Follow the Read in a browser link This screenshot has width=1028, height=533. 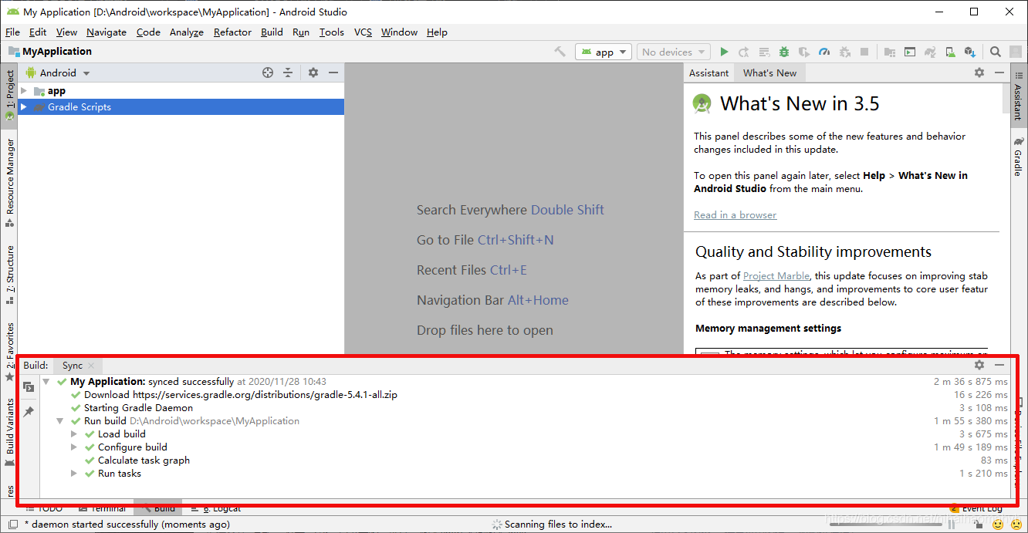[735, 215]
